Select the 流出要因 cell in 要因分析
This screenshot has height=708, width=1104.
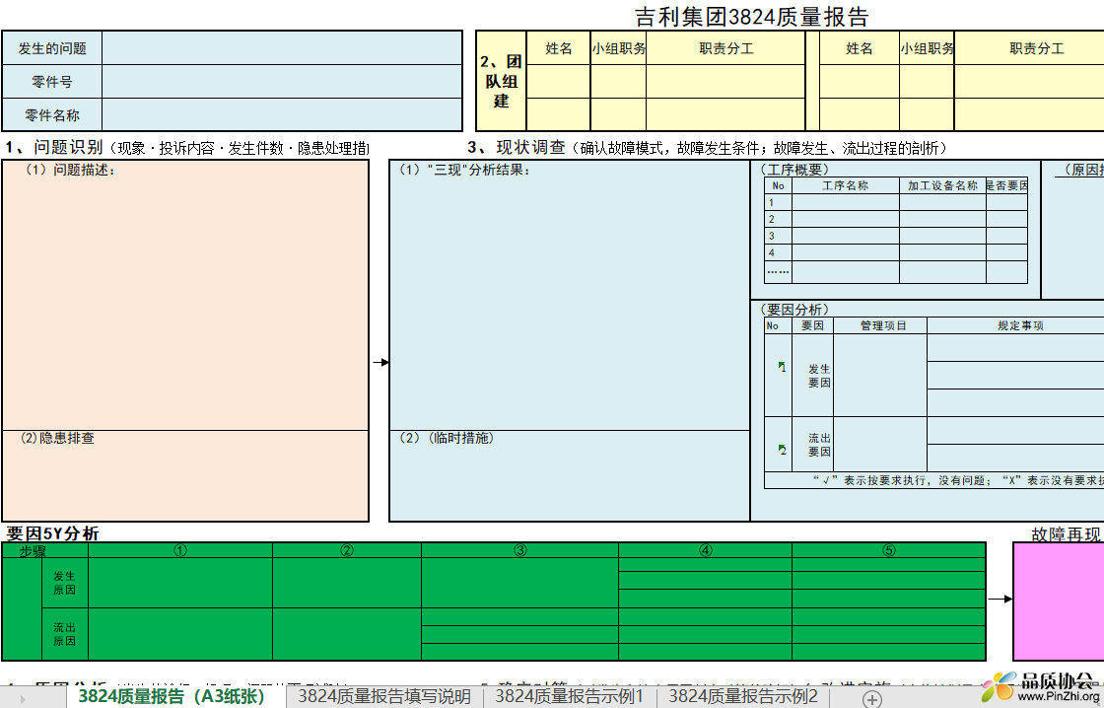(813, 445)
